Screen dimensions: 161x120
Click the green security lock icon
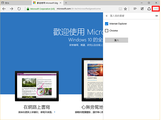(x=28, y=9)
